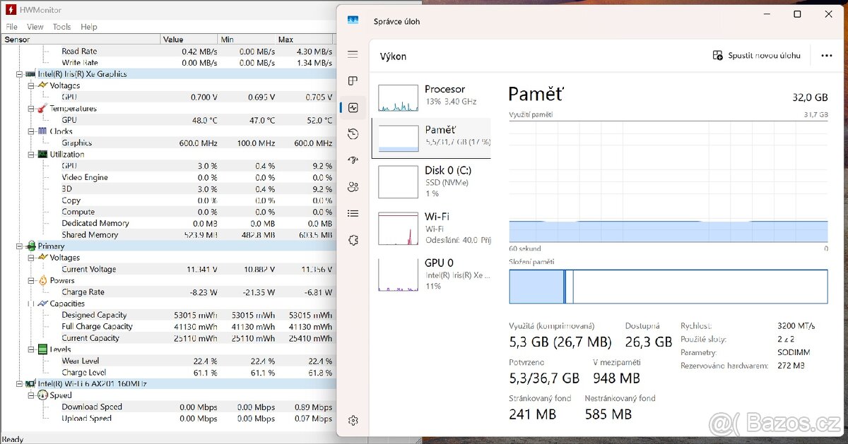Click the Performance pulse icon in sidebar
Screen dimensions: 848x444
point(353,107)
